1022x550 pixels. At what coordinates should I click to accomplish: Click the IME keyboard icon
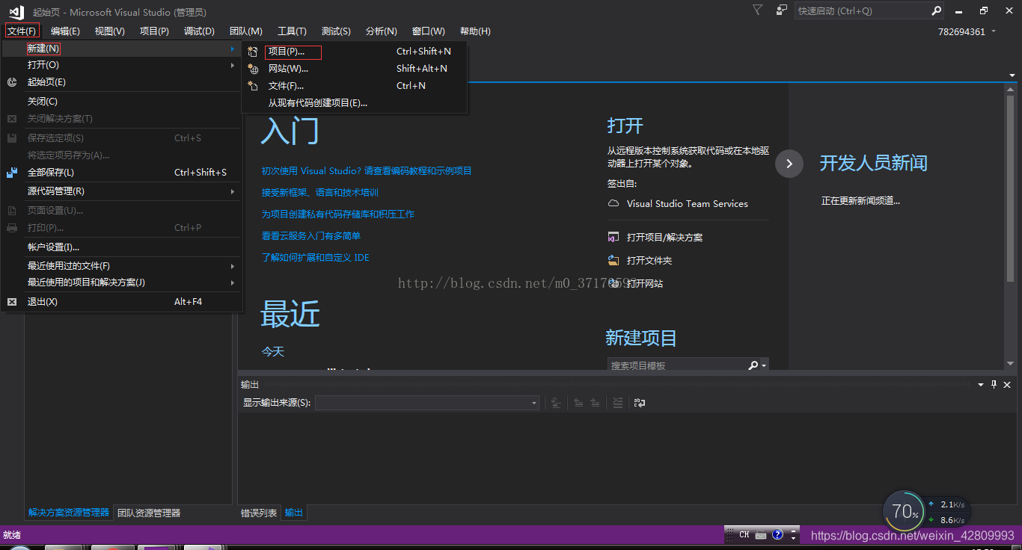point(761,535)
